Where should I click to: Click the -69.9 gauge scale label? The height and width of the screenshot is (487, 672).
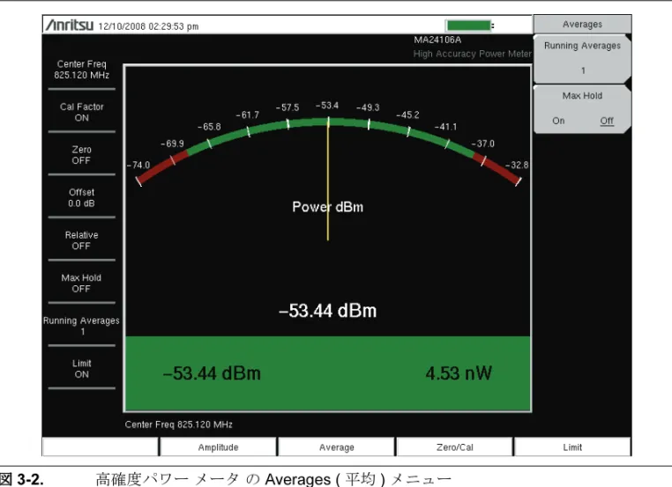pos(172,144)
